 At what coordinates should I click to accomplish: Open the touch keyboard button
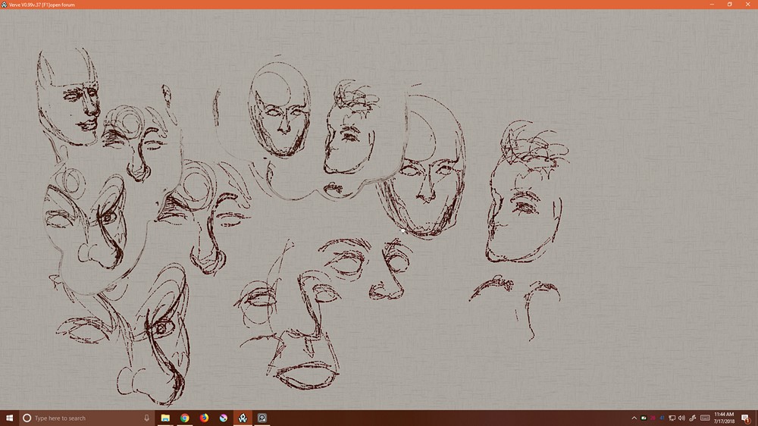705,418
